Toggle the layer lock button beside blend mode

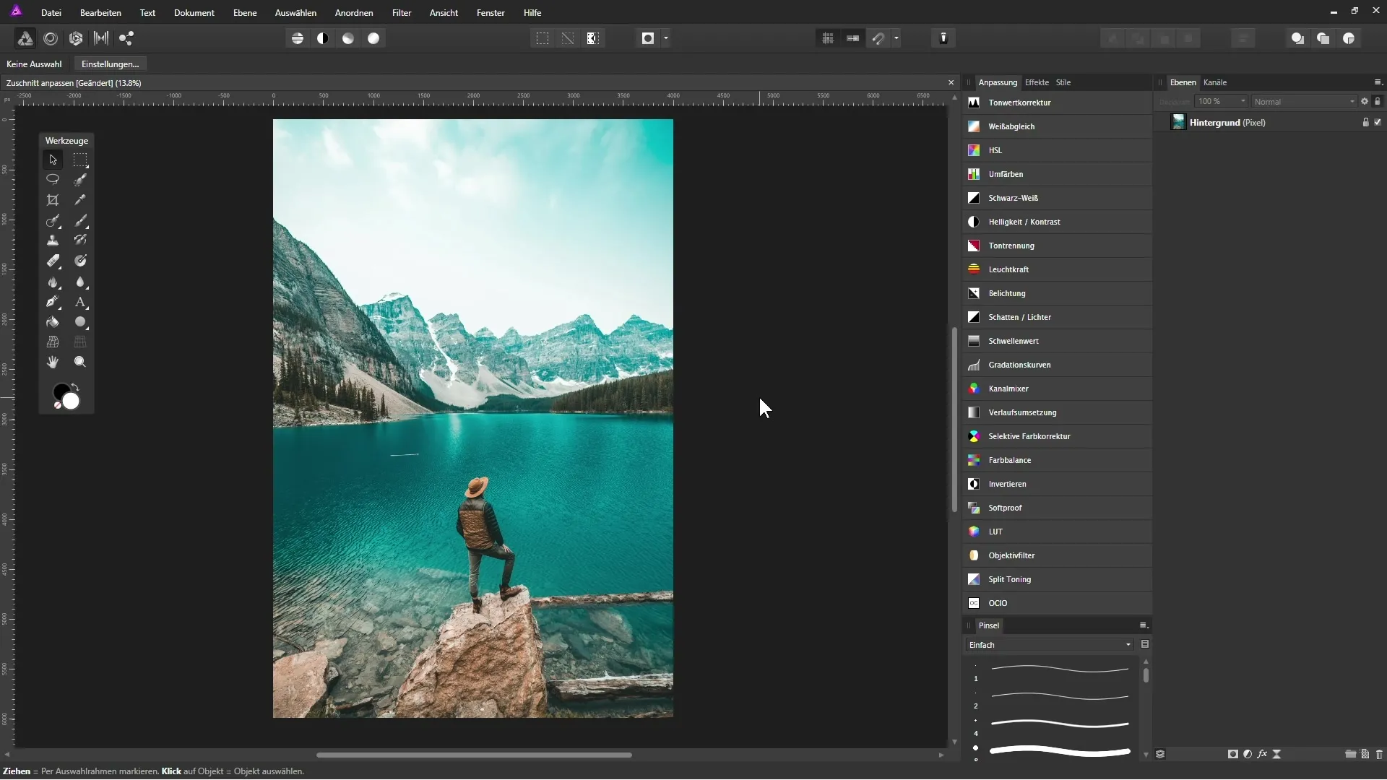pos(1378,102)
